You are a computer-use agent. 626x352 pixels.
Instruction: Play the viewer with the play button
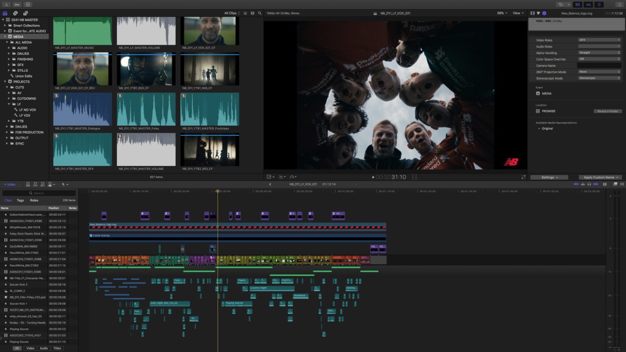tap(373, 177)
